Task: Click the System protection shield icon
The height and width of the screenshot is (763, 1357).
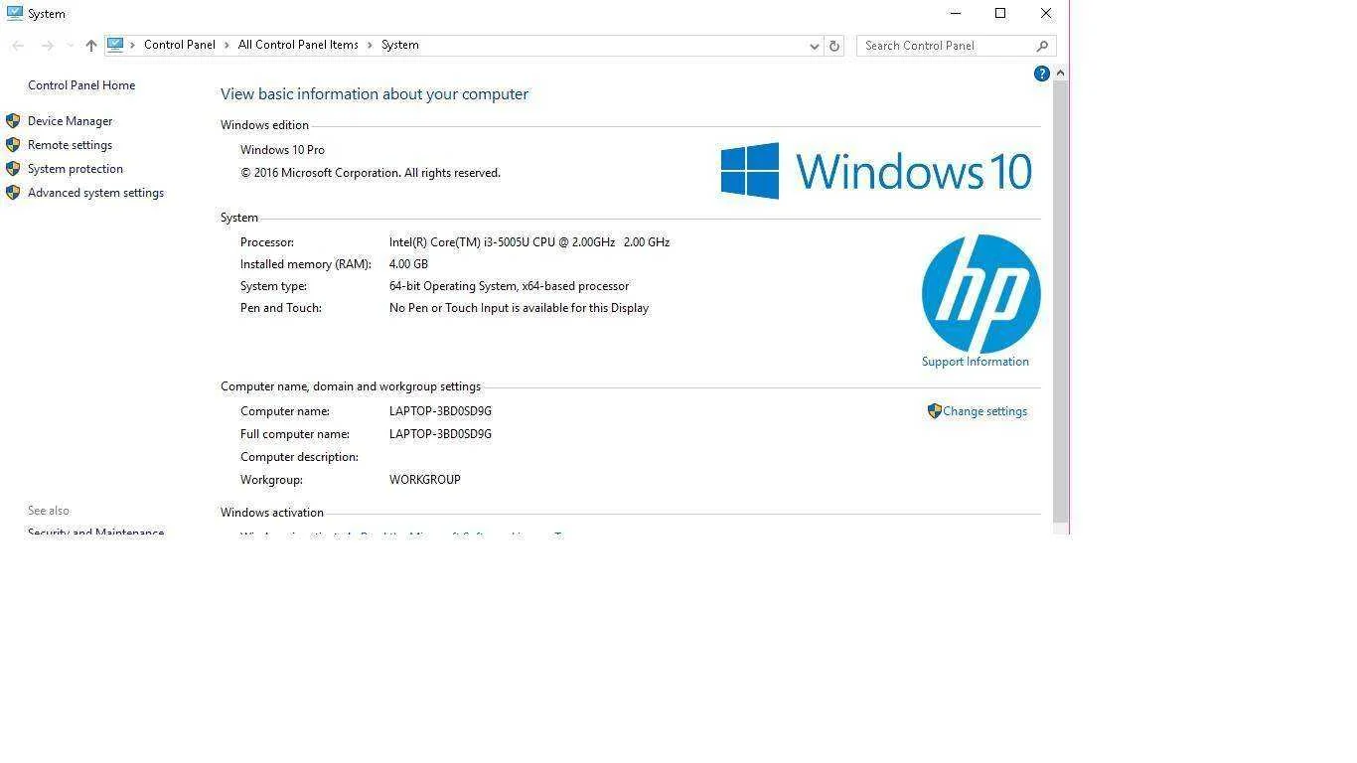Action: click(x=13, y=169)
